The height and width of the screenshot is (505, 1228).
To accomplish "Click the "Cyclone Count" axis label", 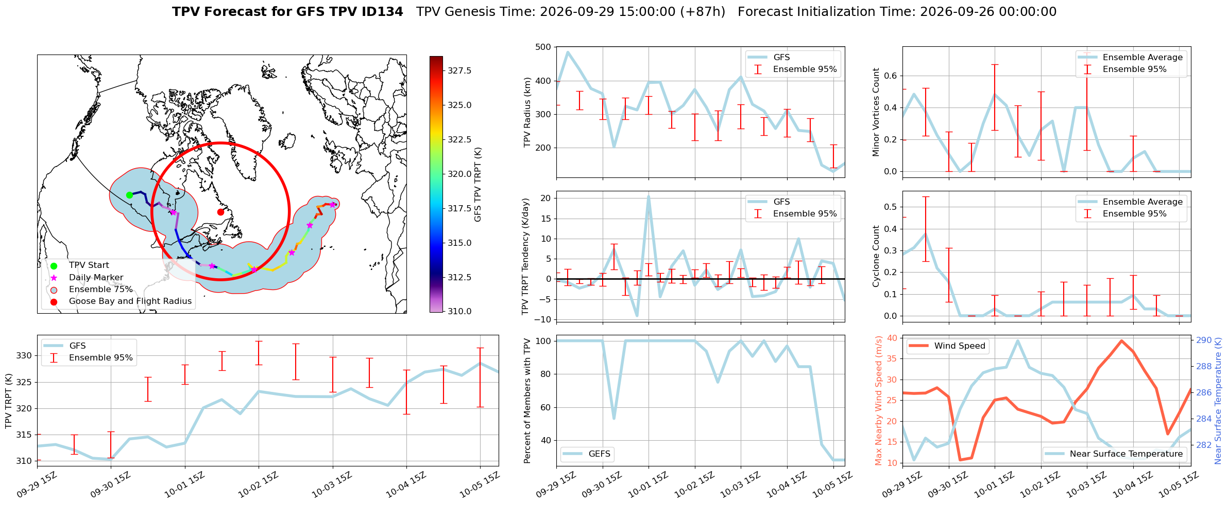I will click(876, 257).
